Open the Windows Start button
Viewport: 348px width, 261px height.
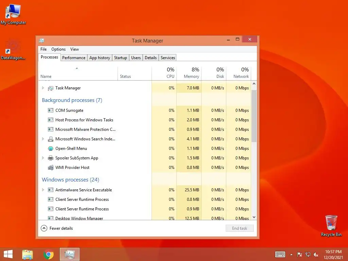coord(8,254)
